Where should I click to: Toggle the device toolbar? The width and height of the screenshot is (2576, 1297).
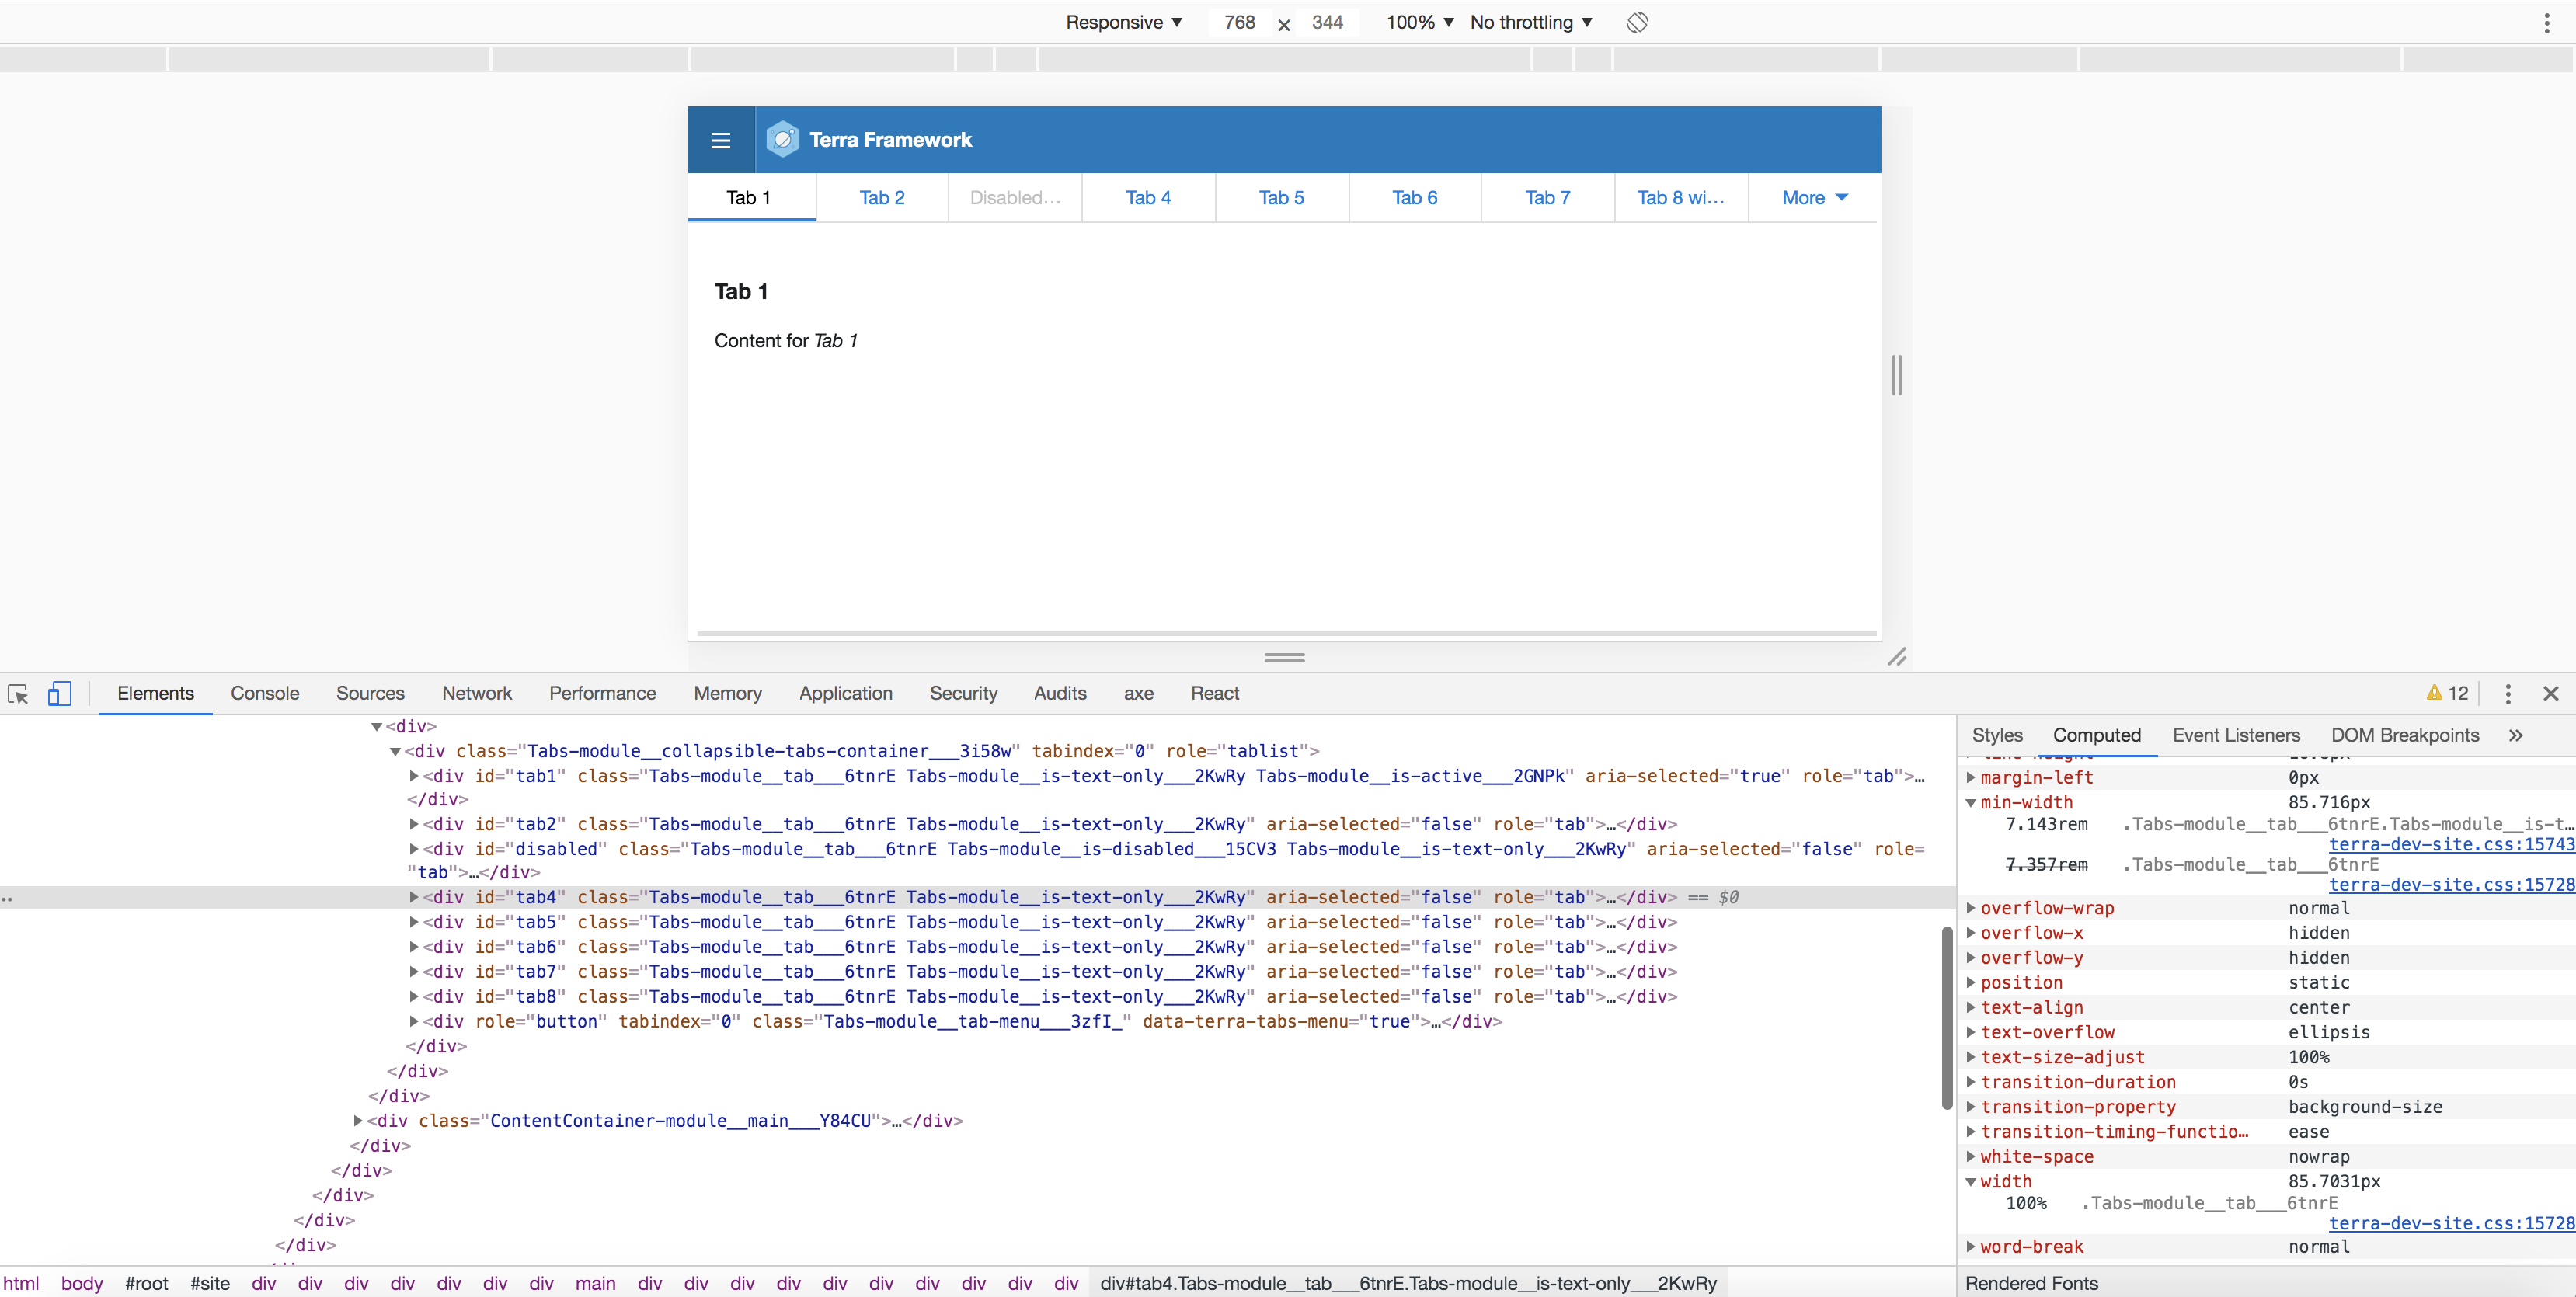[x=59, y=693]
